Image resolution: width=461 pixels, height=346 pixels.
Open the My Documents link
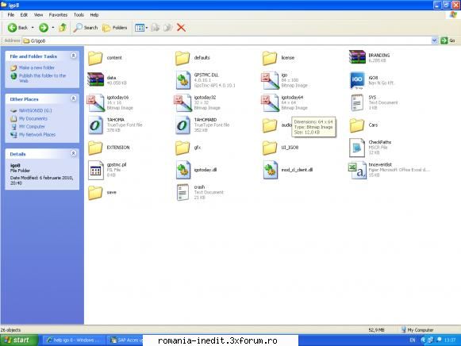click(33, 118)
